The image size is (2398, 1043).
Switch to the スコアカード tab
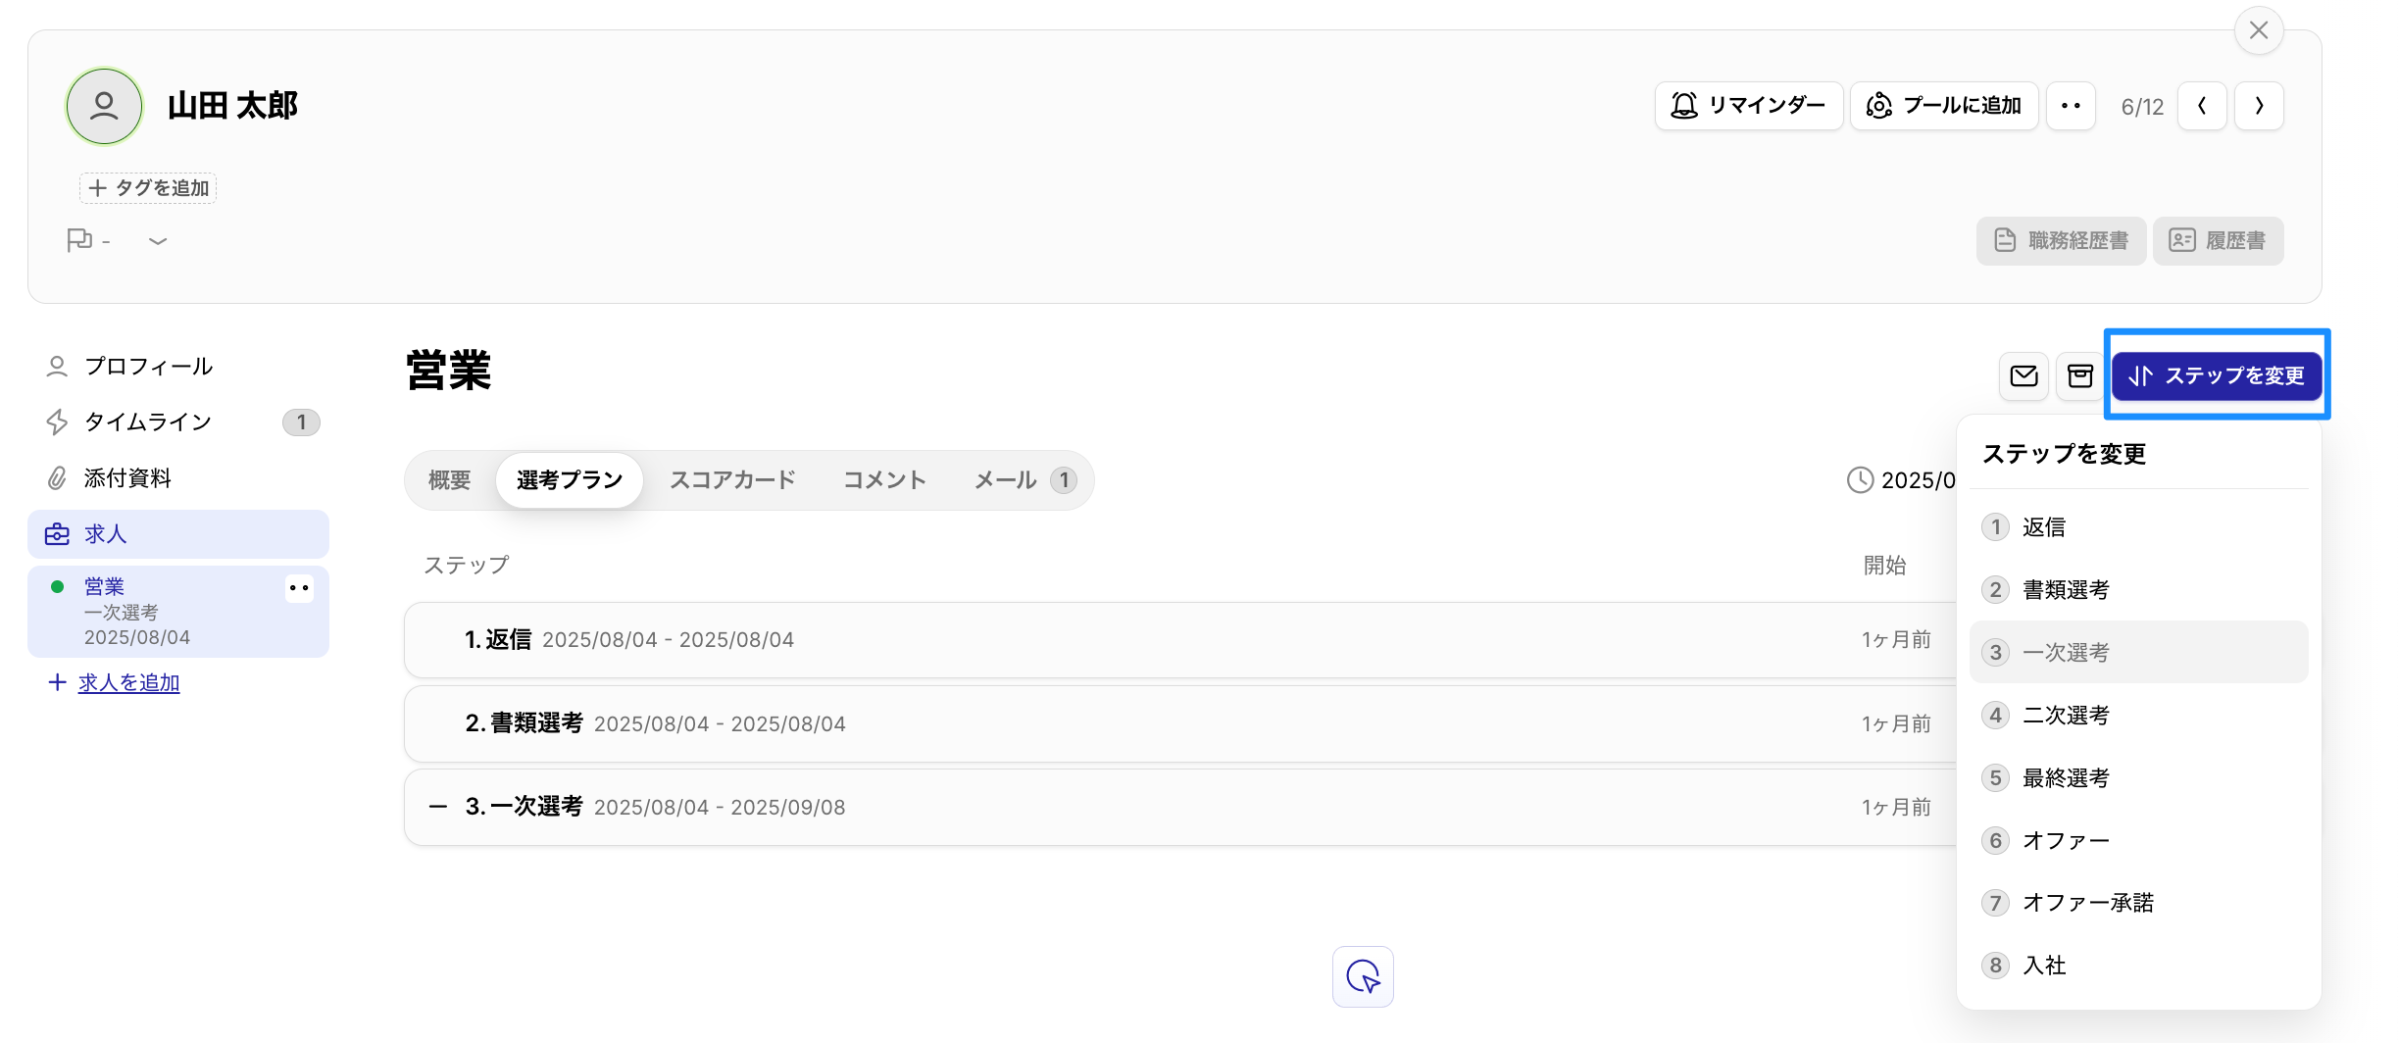pyautogui.click(x=731, y=479)
